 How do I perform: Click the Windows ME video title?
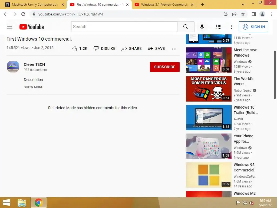coord(245,193)
